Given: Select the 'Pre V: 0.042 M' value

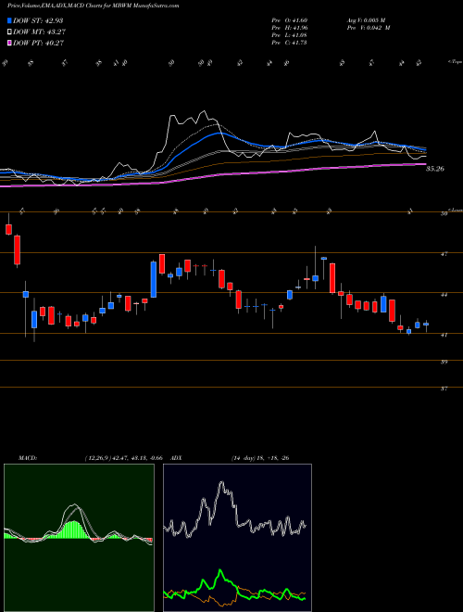Looking at the screenshot, I should [x=368, y=28].
